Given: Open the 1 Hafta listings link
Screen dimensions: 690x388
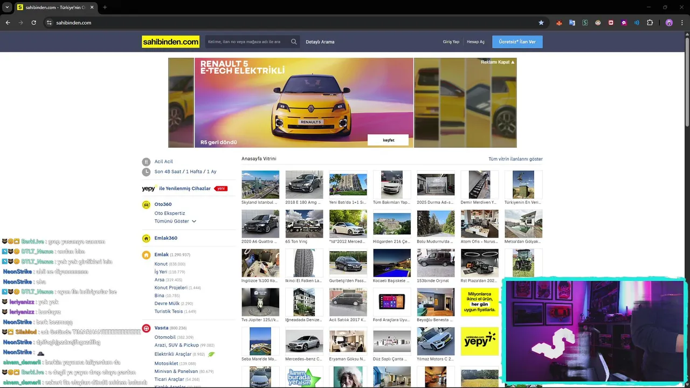Looking at the screenshot, I should pyautogui.click(x=194, y=171).
